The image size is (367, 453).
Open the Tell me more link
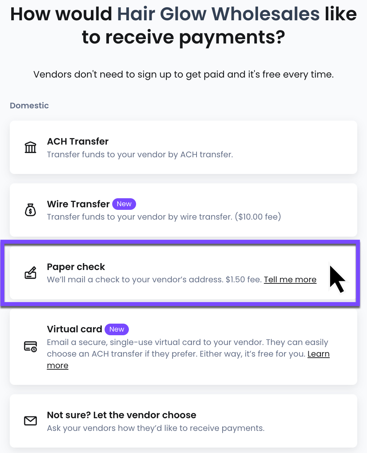(290, 280)
